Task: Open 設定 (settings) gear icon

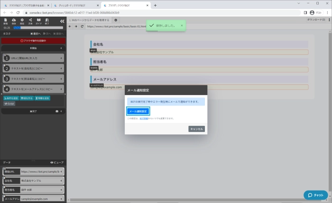Action: pyautogui.click(x=22, y=21)
